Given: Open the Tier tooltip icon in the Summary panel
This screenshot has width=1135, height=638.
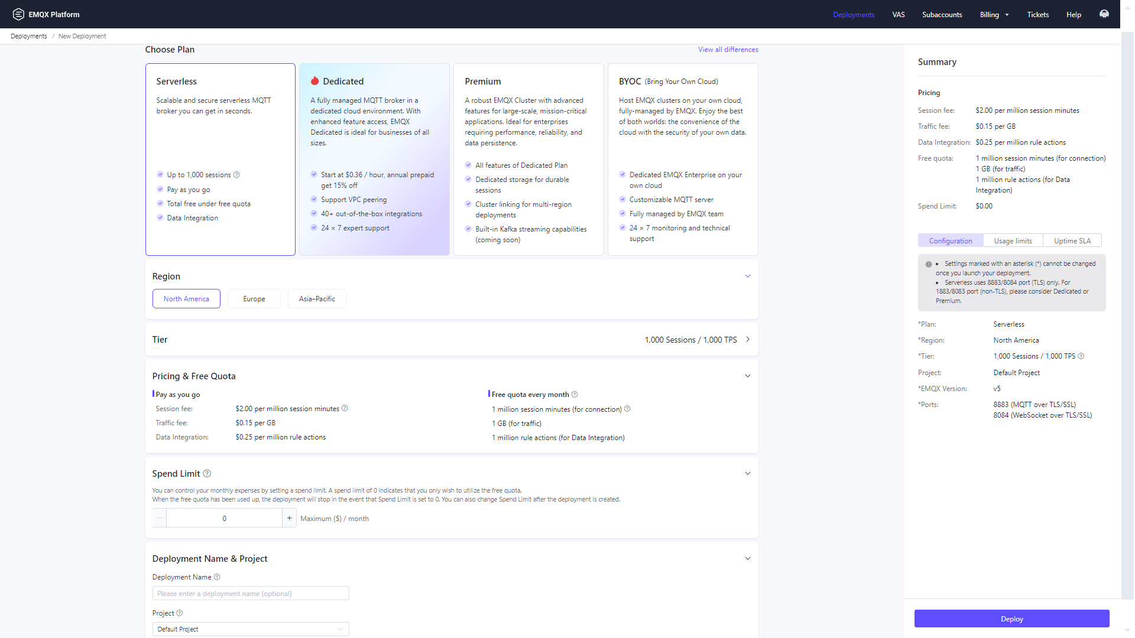Looking at the screenshot, I should pyautogui.click(x=1081, y=356).
